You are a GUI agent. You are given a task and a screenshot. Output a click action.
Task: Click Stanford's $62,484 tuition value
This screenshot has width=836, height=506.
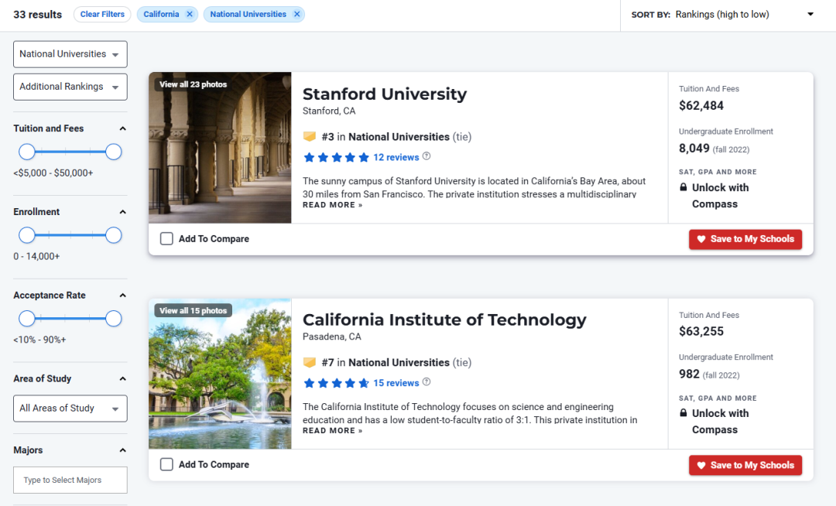point(701,105)
